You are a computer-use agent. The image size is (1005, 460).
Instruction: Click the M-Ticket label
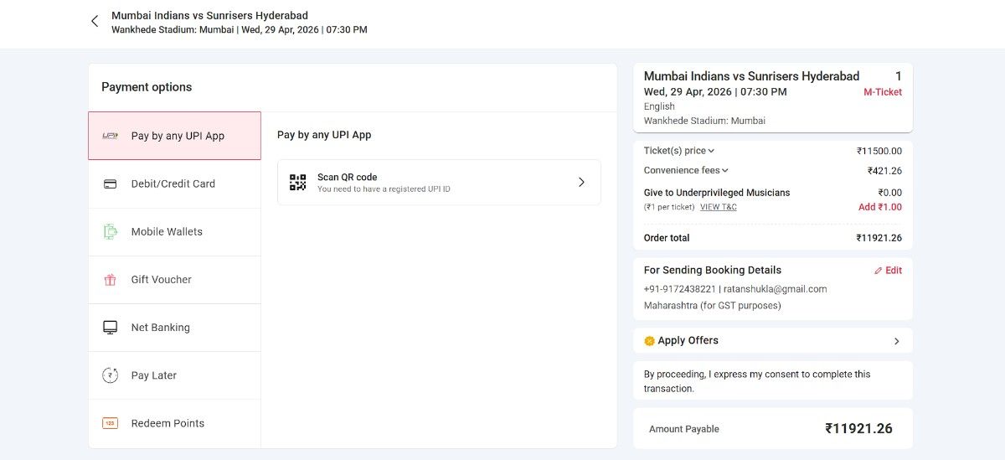pos(883,92)
